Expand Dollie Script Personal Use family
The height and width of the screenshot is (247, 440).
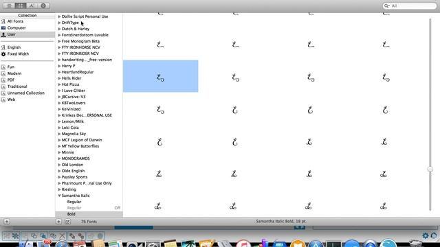point(60,16)
